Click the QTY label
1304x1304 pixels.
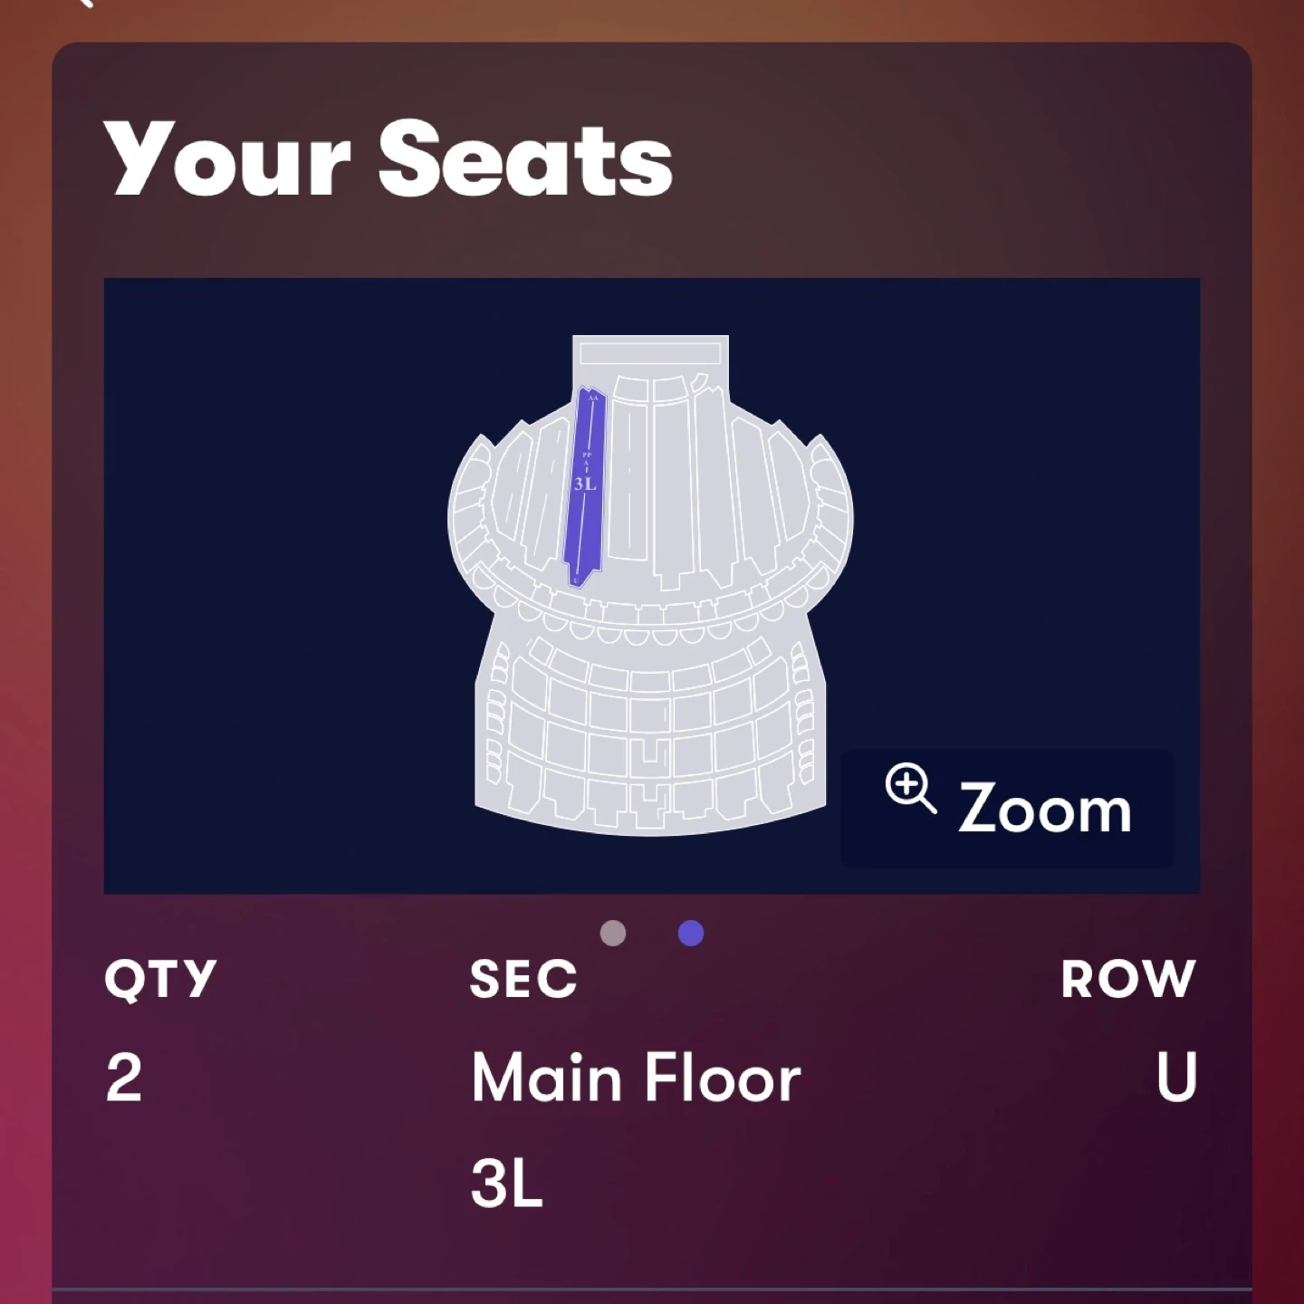coord(160,979)
